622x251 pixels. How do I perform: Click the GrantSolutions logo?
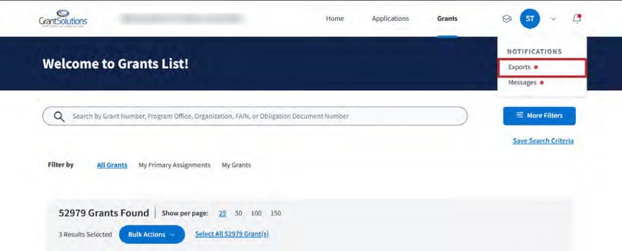point(63,18)
